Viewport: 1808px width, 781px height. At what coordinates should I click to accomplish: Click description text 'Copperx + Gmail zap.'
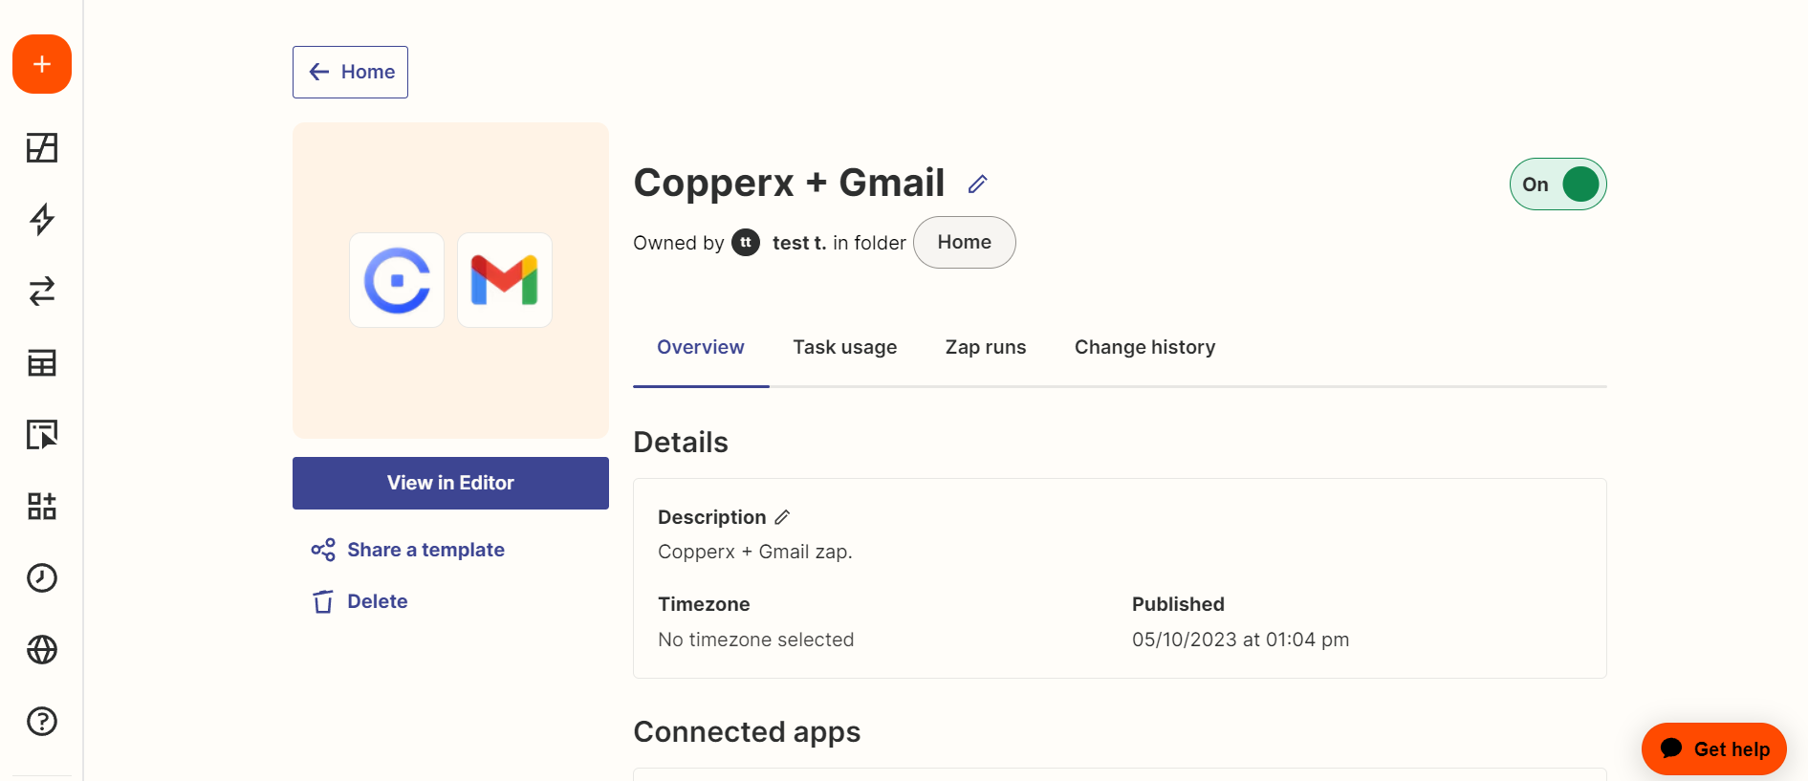tap(755, 552)
